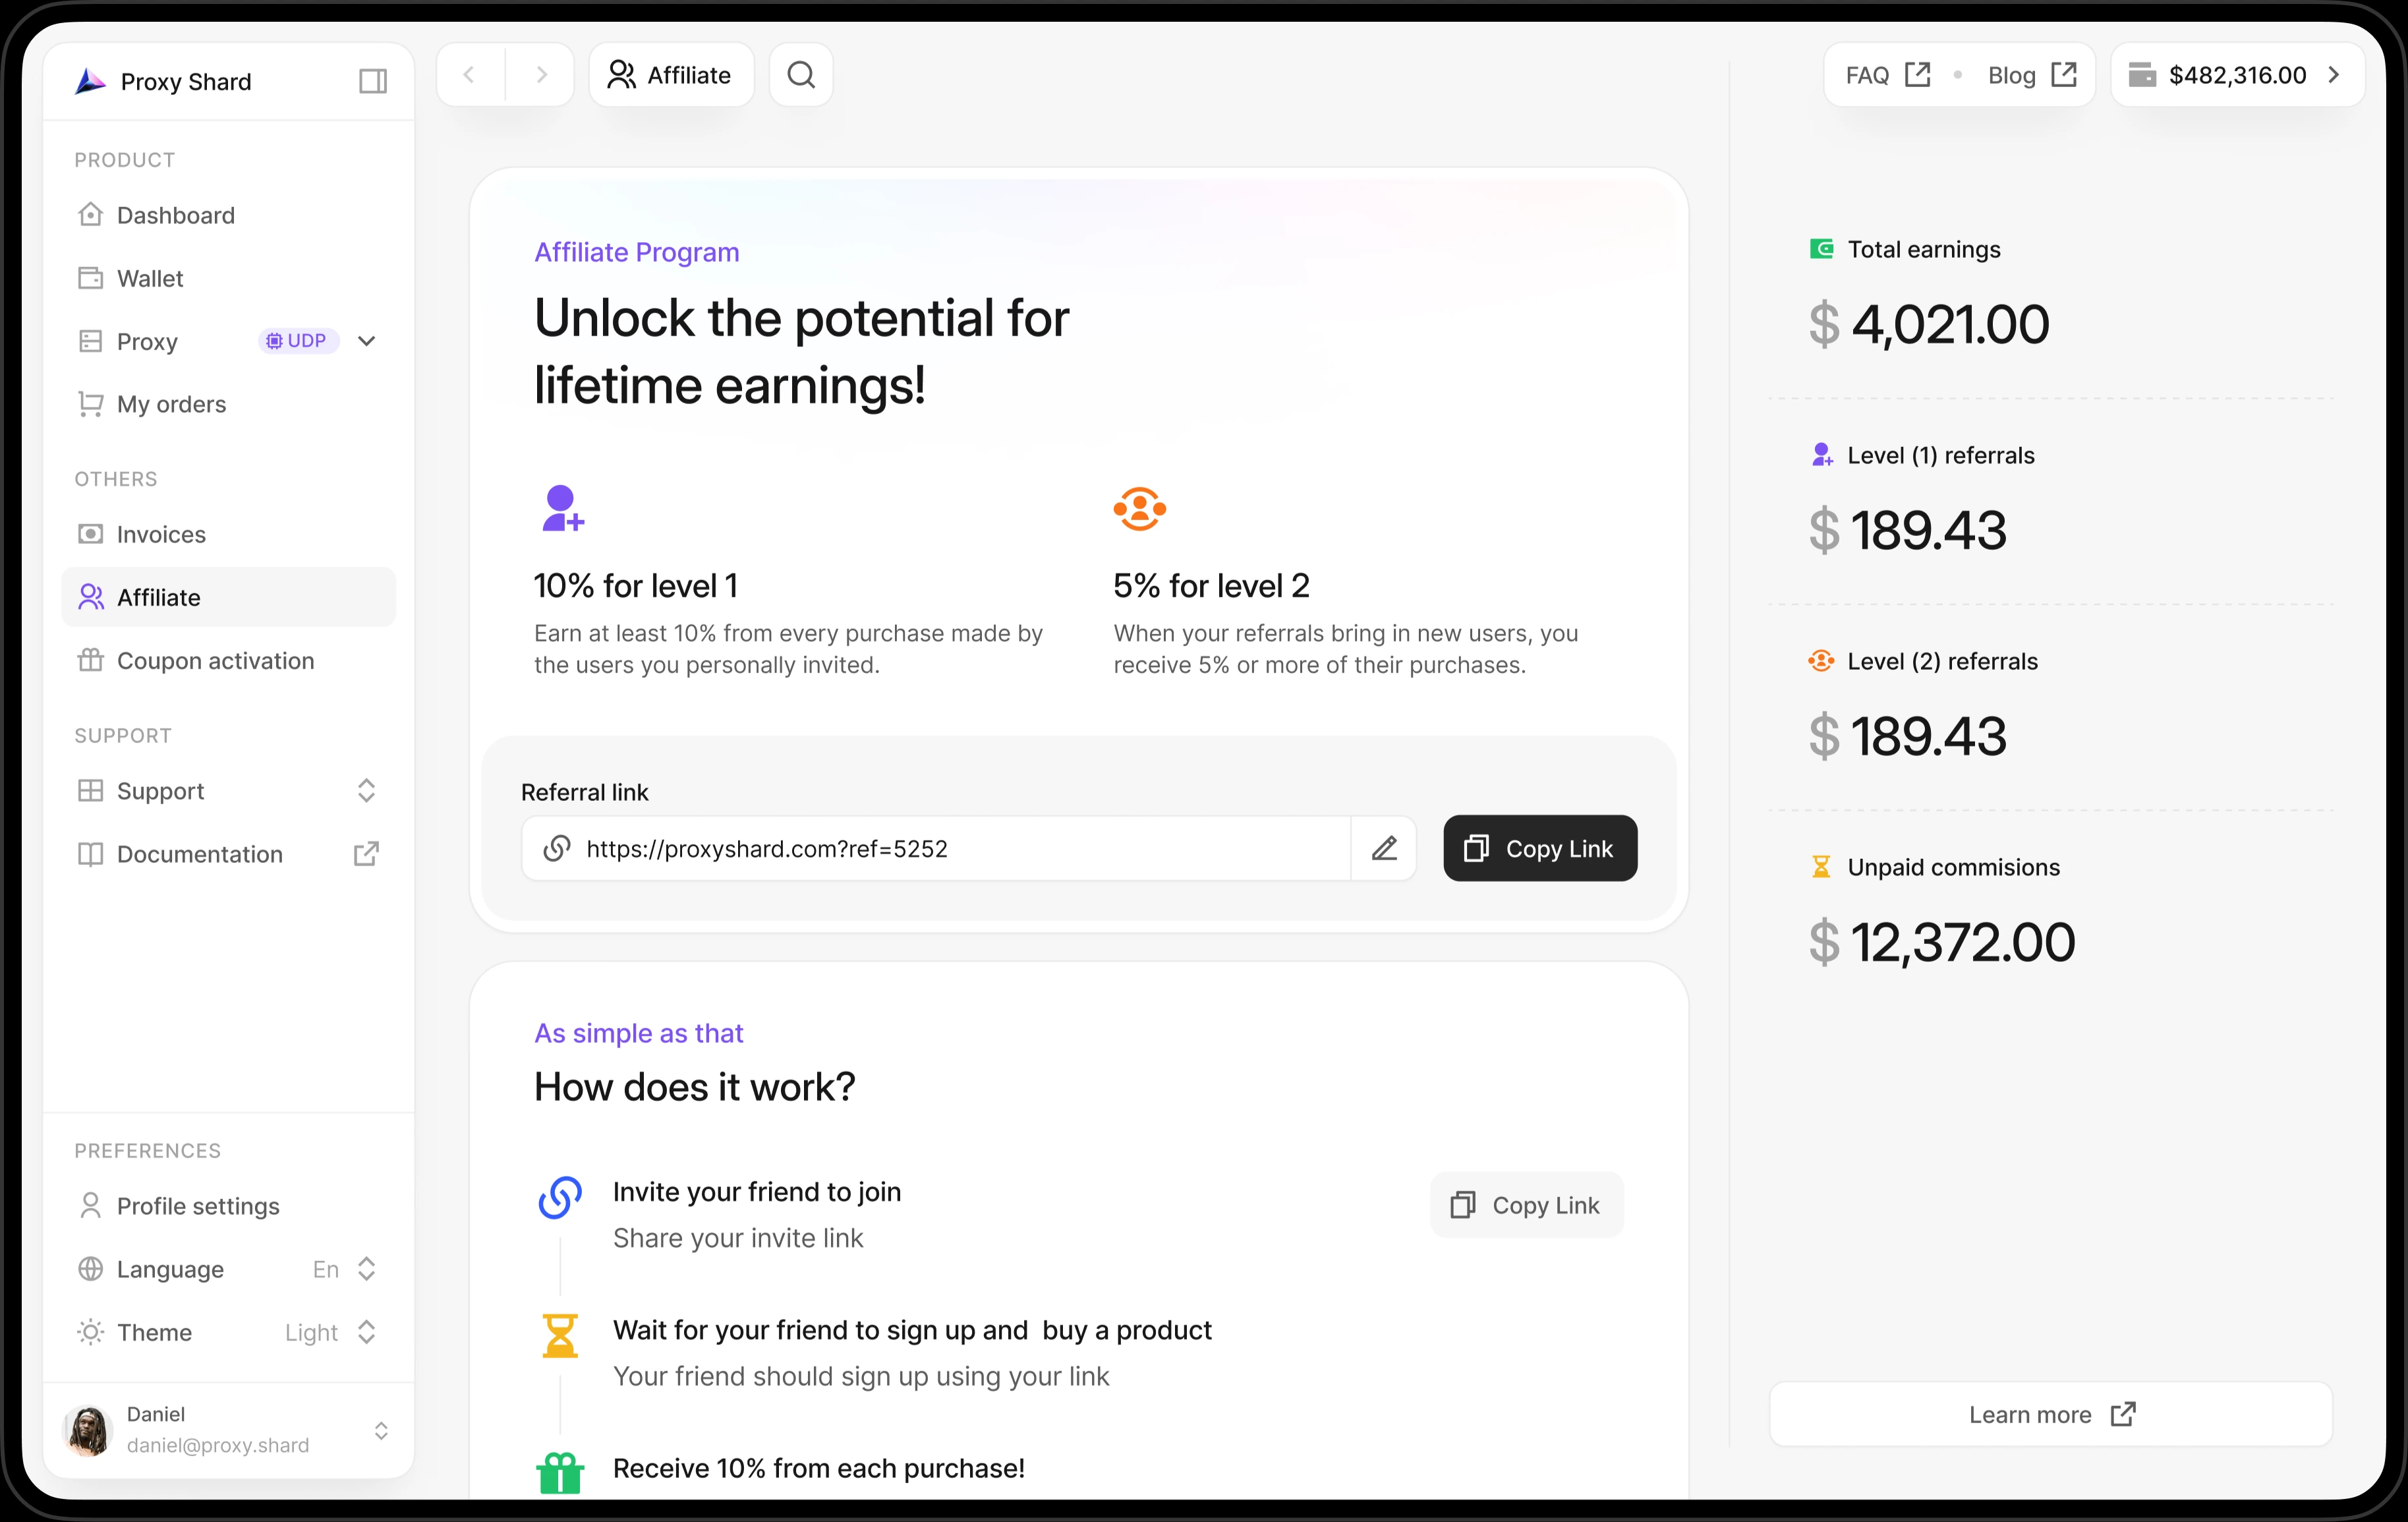Image resolution: width=2408 pixels, height=1522 pixels.
Task: Expand the Proxy menu chevron
Action: click(366, 341)
